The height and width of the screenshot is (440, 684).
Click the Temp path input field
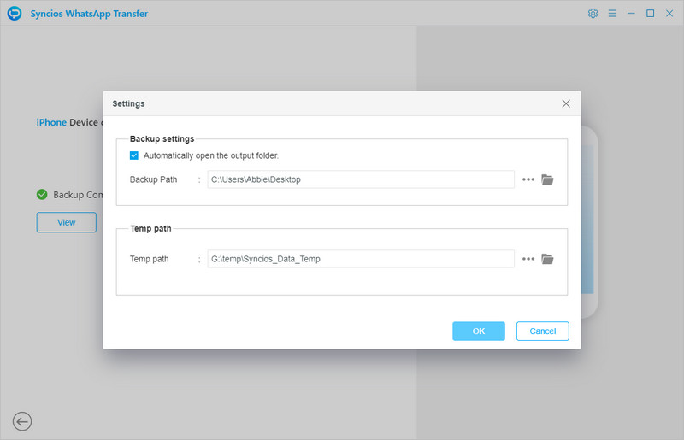click(361, 259)
